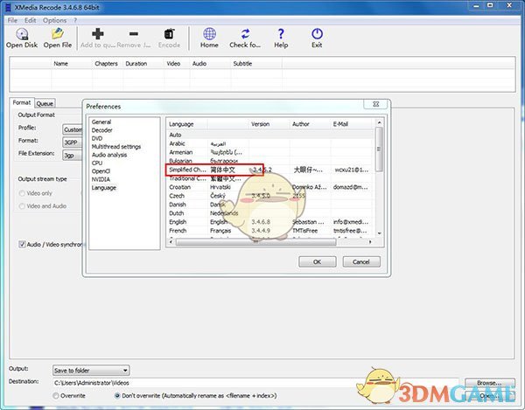Open the Edit menu

point(30,20)
